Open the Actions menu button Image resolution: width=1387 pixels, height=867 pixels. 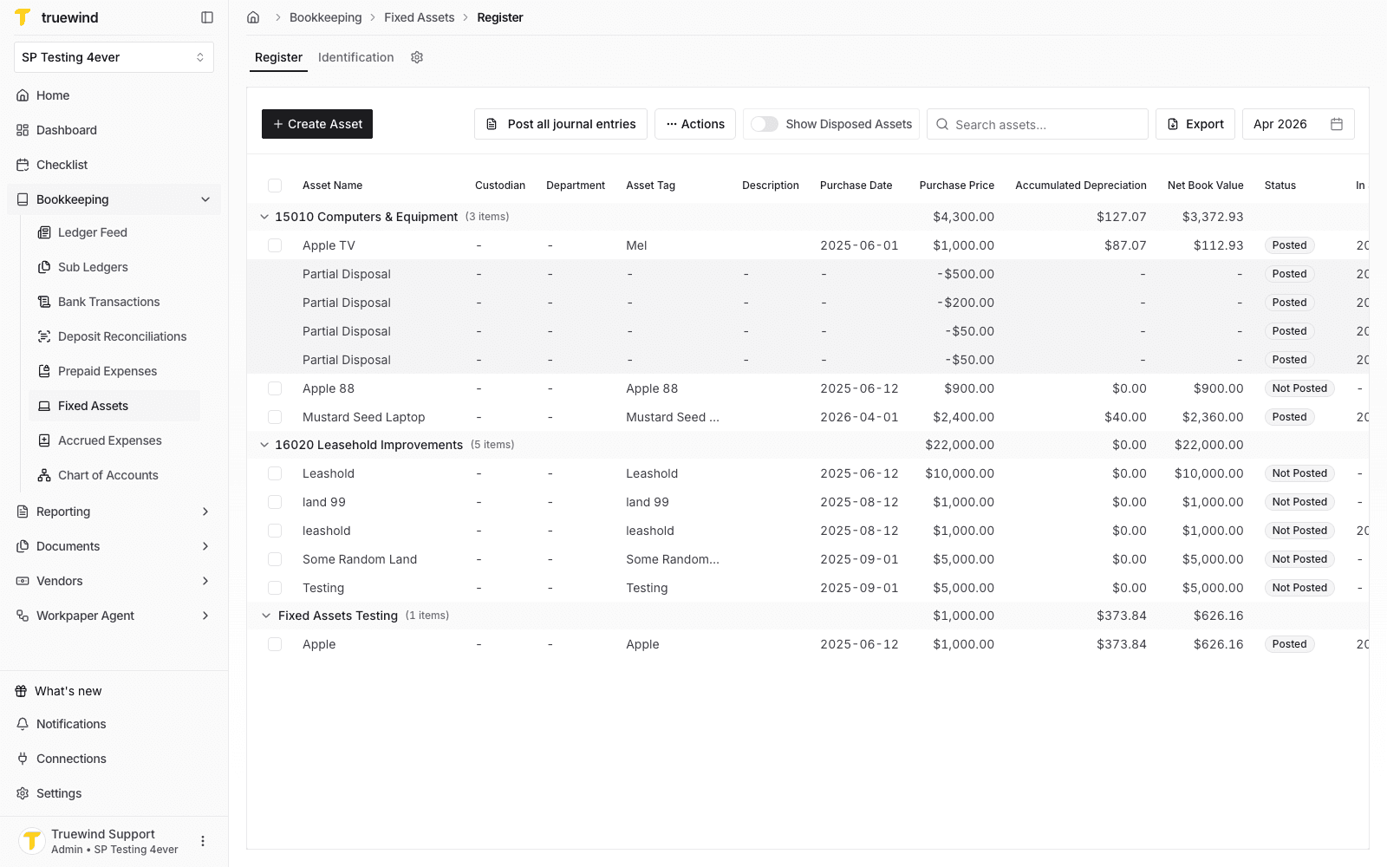click(x=695, y=124)
